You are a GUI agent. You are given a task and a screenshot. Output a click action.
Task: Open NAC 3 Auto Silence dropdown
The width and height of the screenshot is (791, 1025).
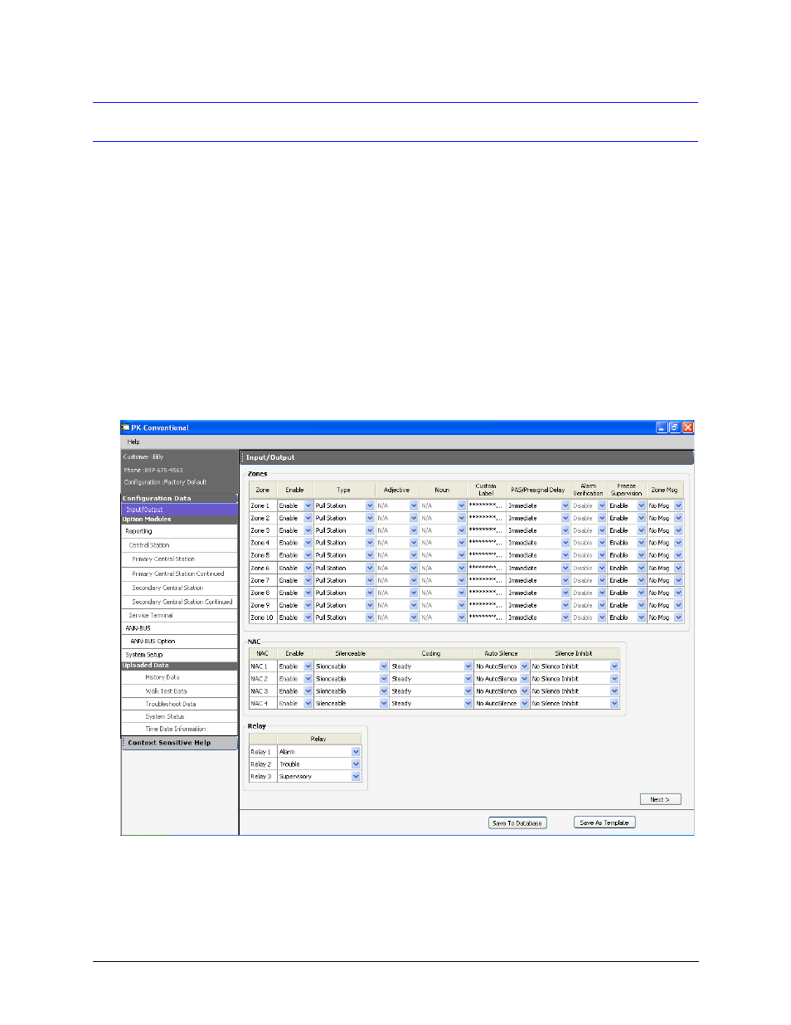[x=524, y=691]
